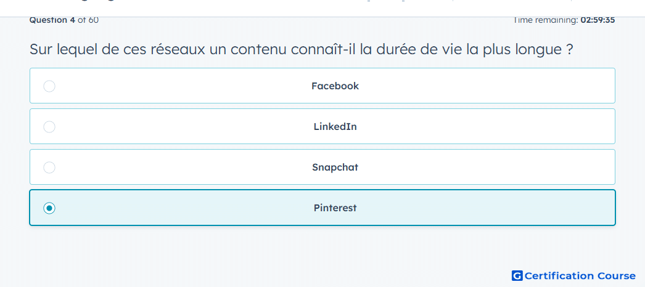Click the 02:59:35 countdown timer value
The width and height of the screenshot is (645, 287).
[598, 20]
